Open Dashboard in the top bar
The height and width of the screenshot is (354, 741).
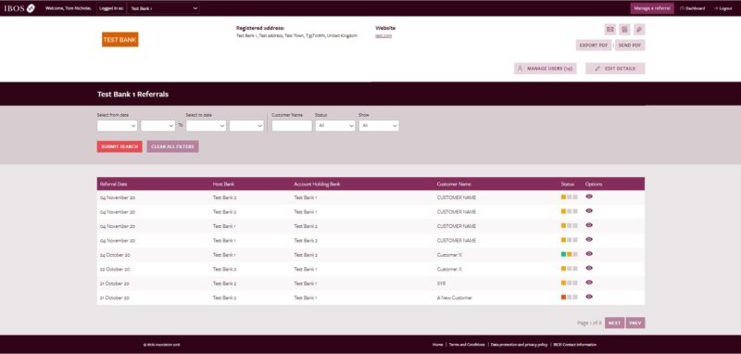692,8
